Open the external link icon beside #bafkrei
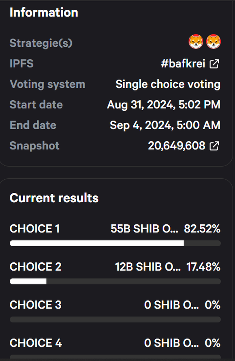The image size is (235, 361). tap(214, 64)
